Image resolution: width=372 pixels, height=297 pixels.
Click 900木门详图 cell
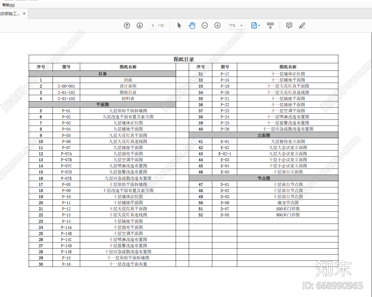click(x=288, y=215)
